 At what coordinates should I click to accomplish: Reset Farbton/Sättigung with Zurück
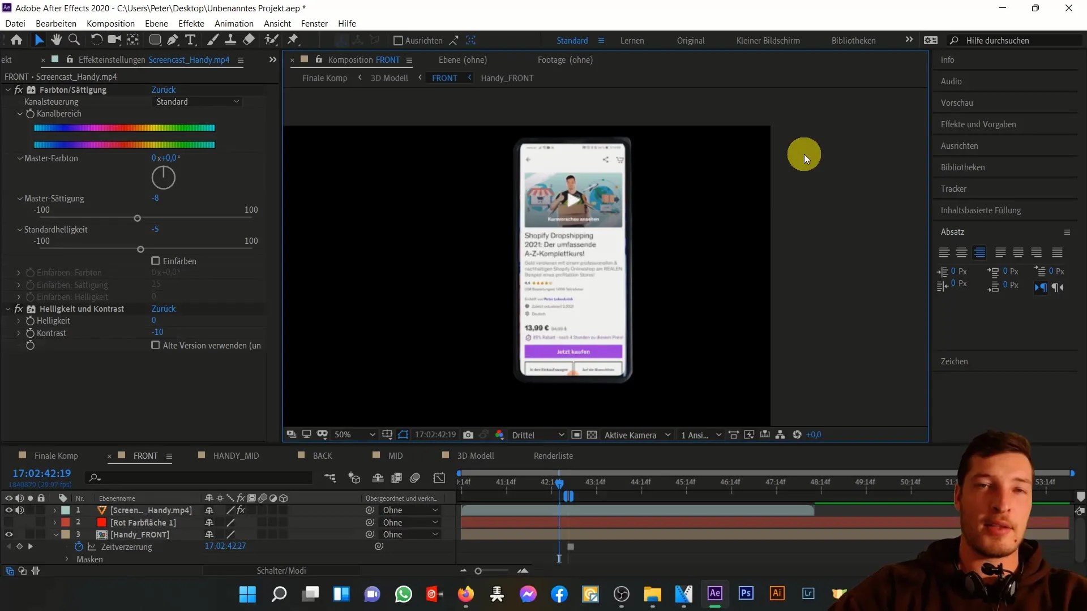coord(164,90)
